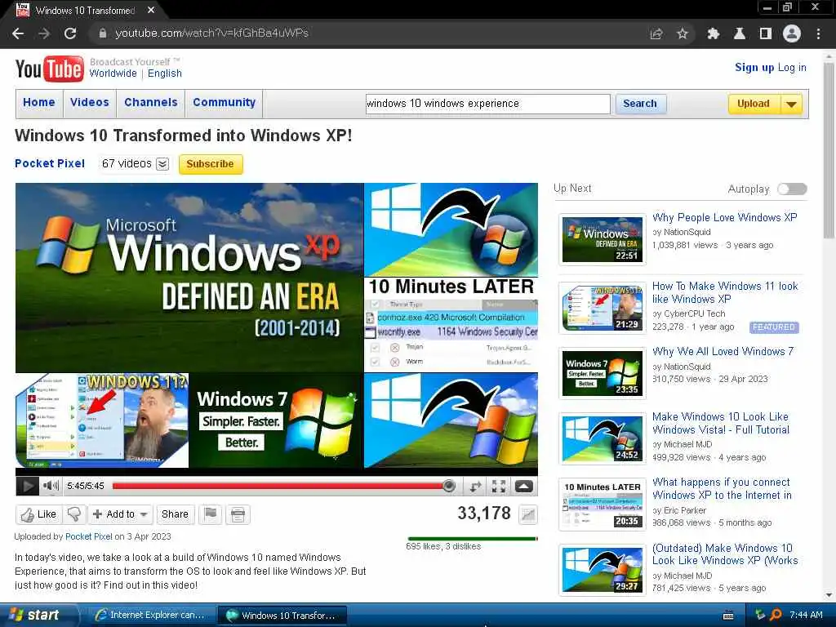Viewport: 836px width, 627px height.
Task: Click the Upload button
Action: click(x=754, y=104)
